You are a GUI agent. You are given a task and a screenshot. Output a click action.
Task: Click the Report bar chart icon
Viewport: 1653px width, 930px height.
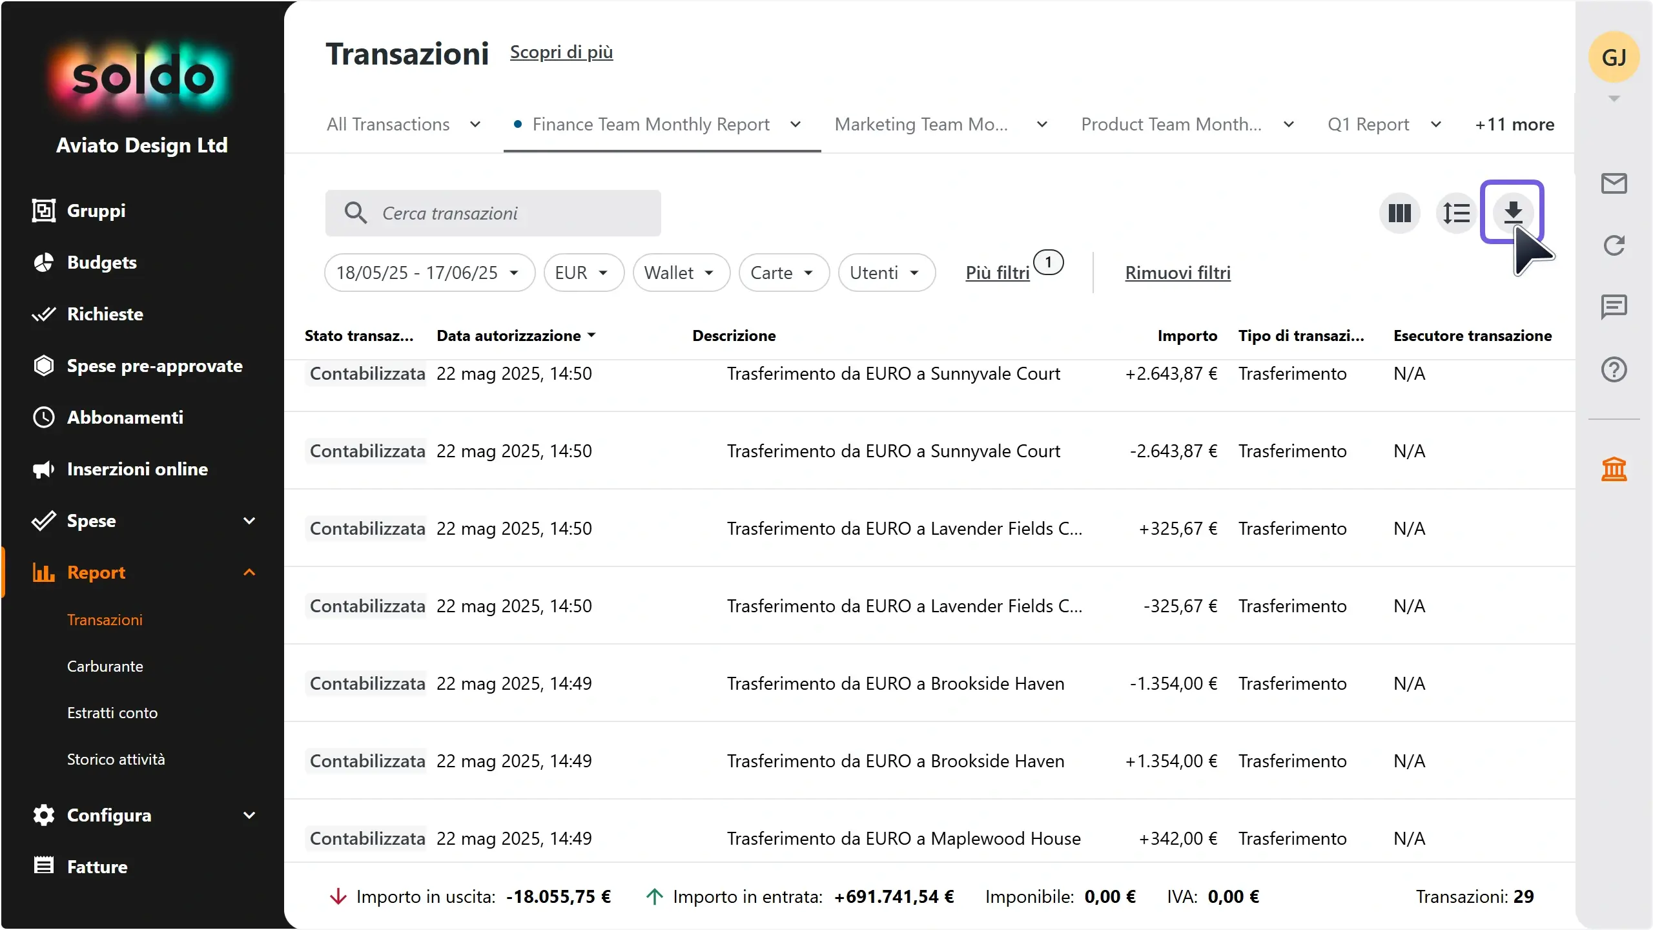pos(44,572)
